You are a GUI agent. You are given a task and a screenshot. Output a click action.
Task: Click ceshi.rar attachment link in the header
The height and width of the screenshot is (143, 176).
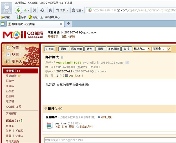[75, 76]
